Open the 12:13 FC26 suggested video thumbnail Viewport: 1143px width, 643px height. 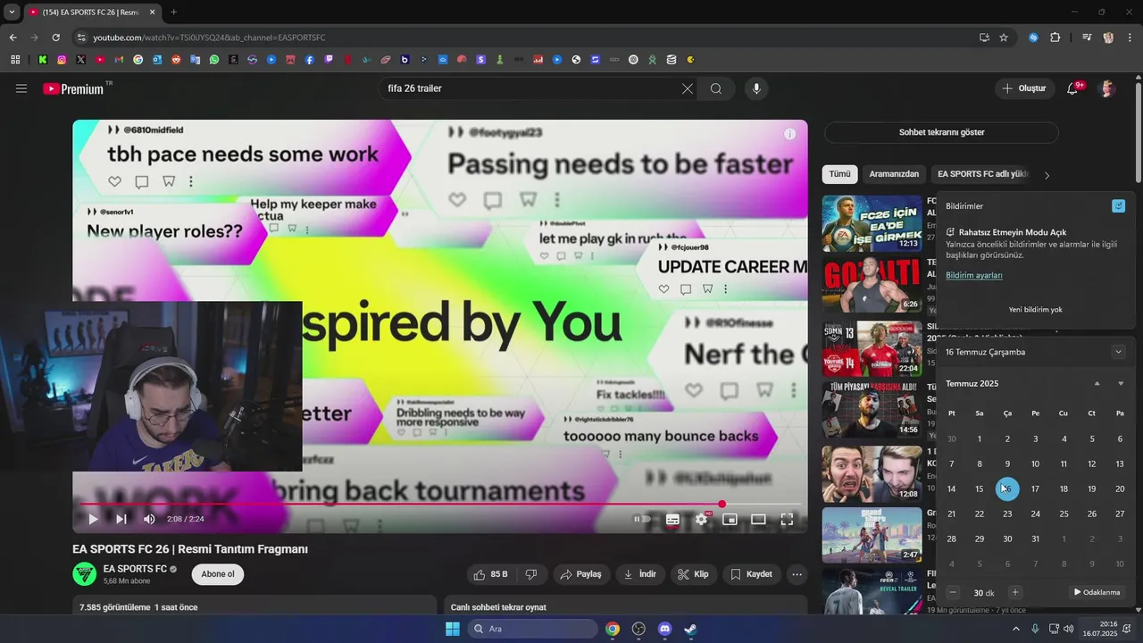(x=872, y=223)
